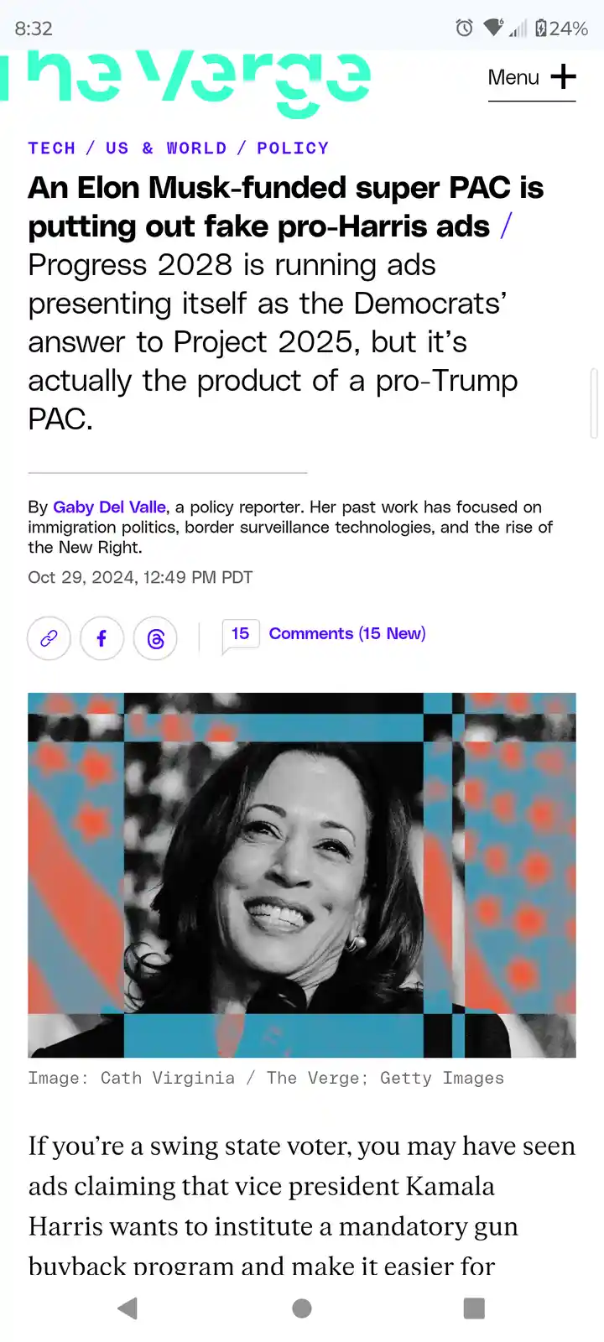Image resolution: width=604 pixels, height=1342 pixels.
Task: Go to the TECH category
Action: click(52, 148)
